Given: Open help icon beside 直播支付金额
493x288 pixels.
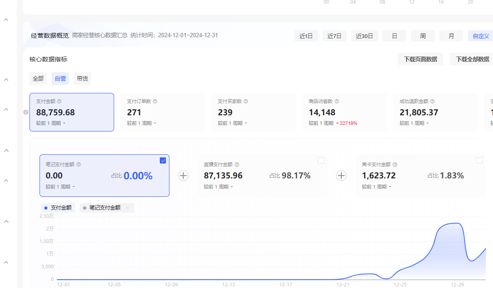Looking at the screenshot, I should [237, 164].
